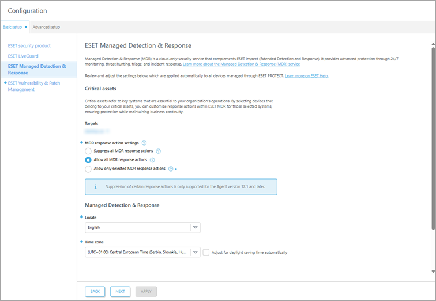
Task: Click the vertical scrollbar thumb
Action: pos(433,138)
